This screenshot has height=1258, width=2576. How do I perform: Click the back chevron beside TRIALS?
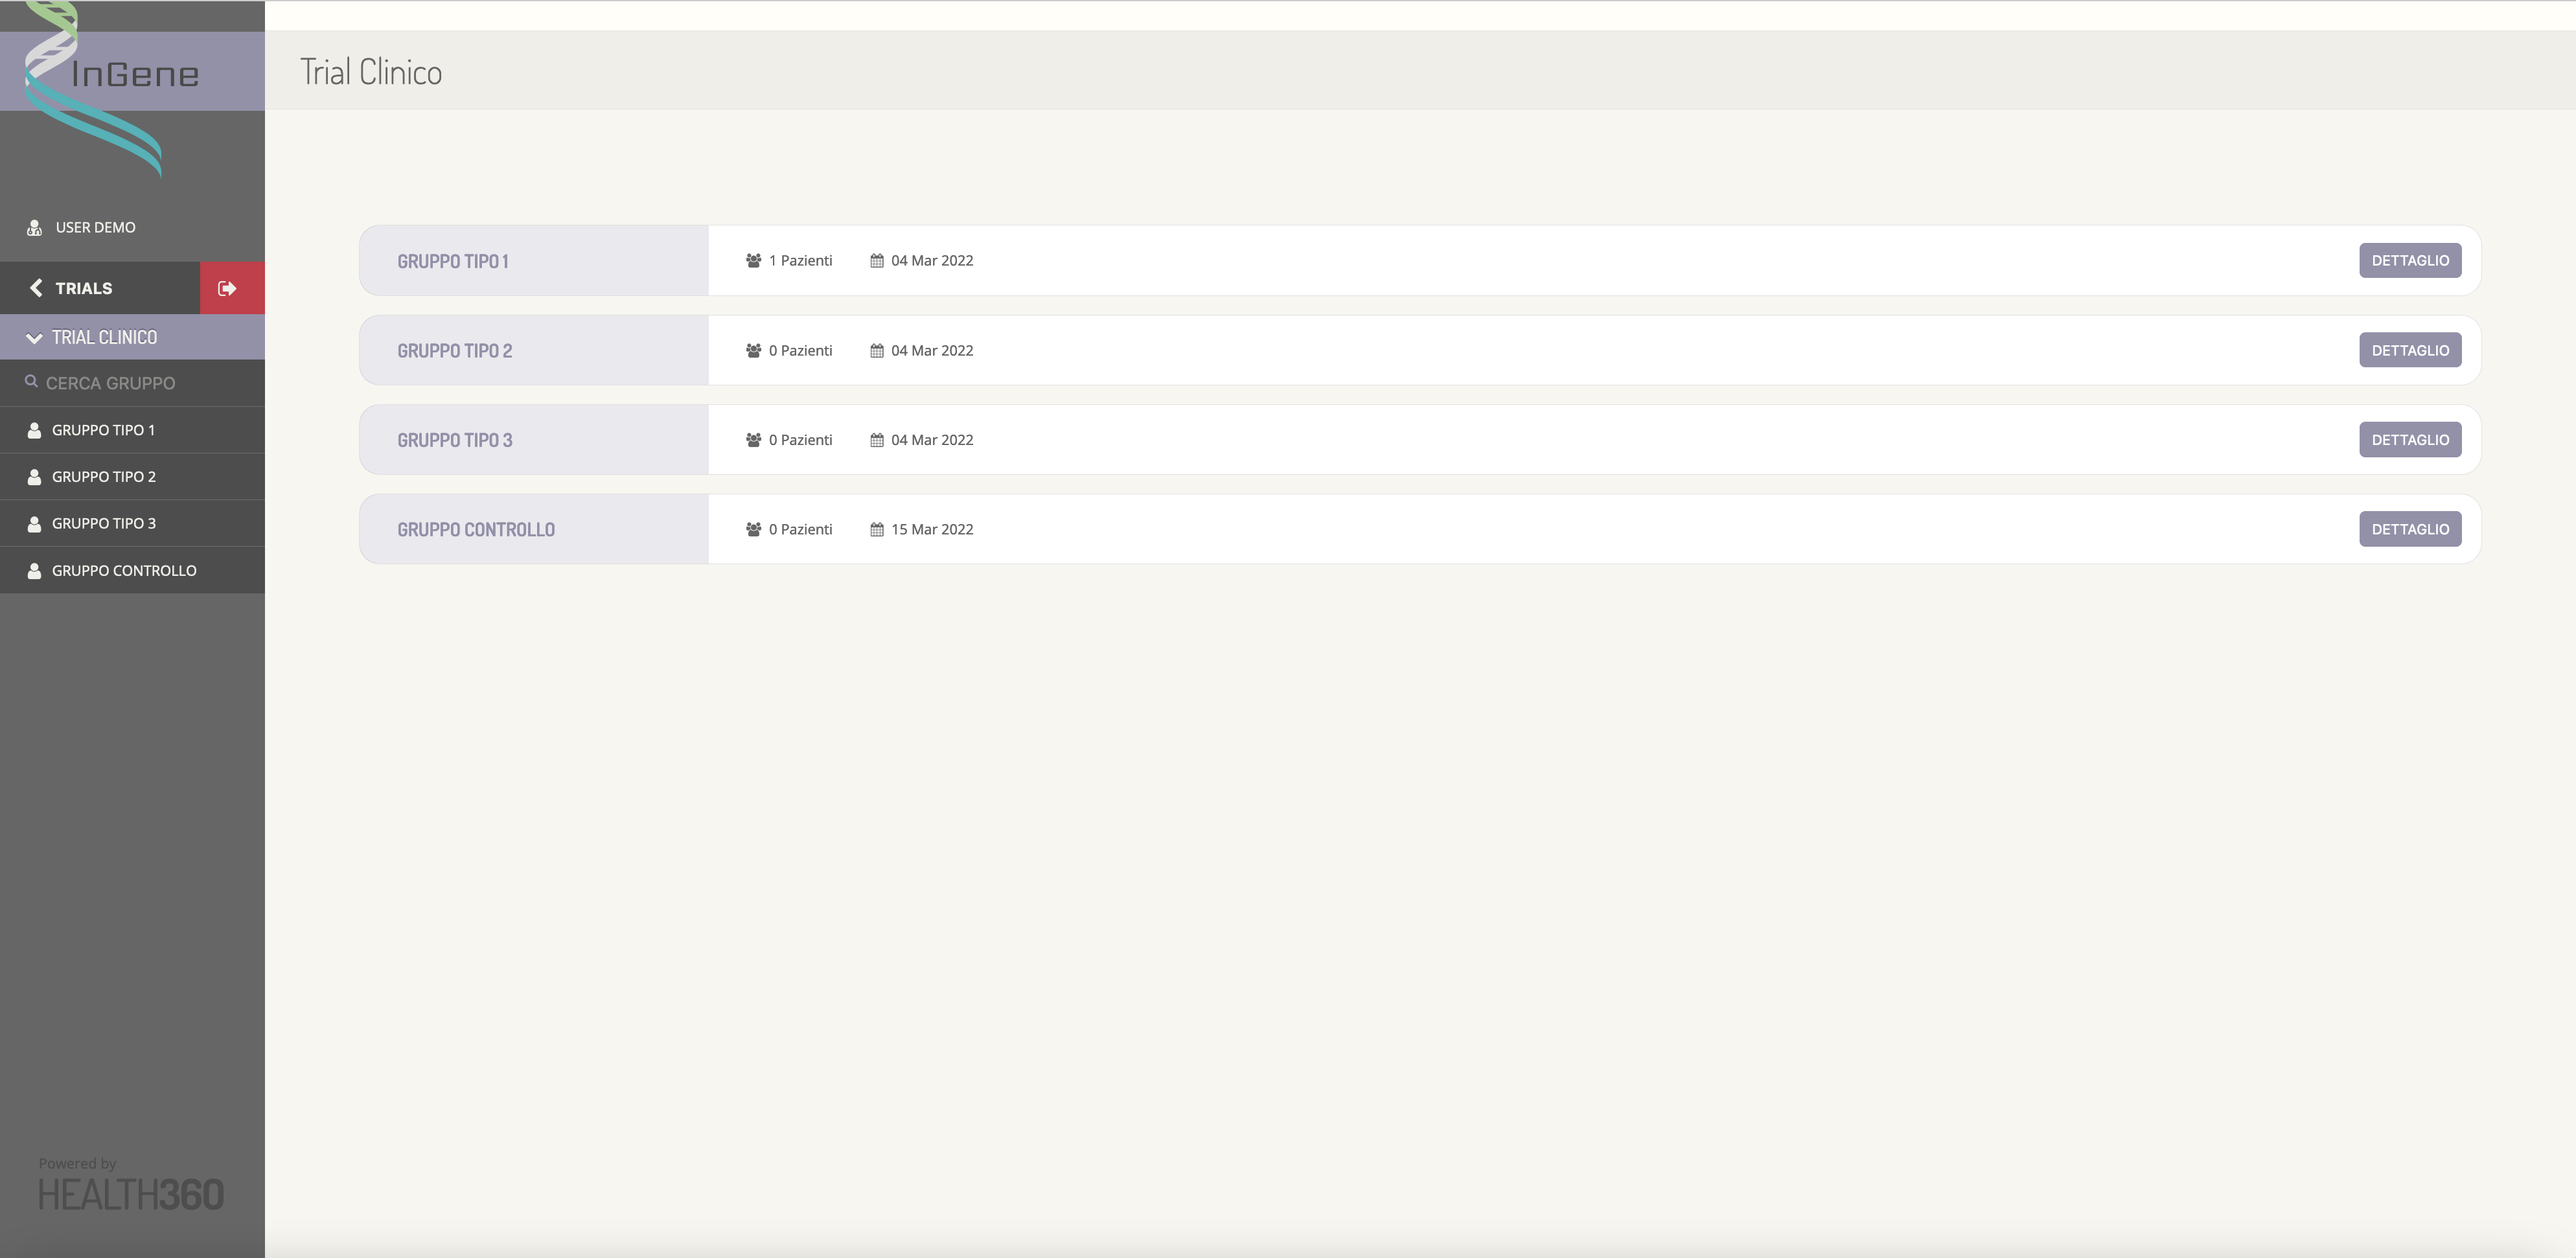(x=36, y=288)
